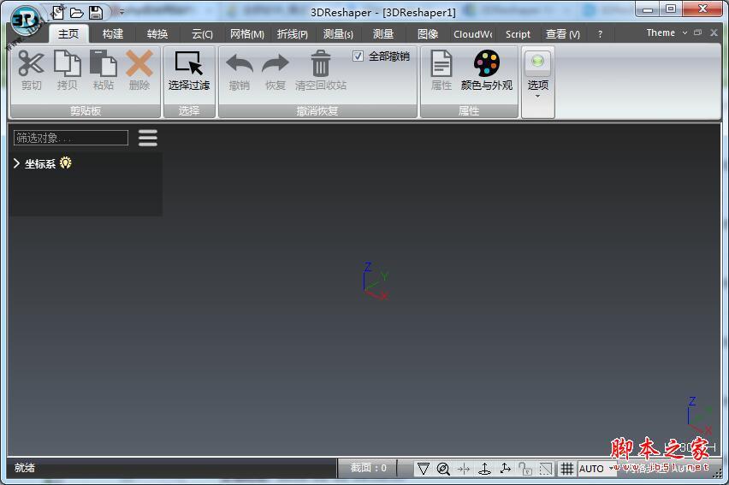Click the triangle icon in the status bar
The height and width of the screenshot is (485, 729).
pos(423,468)
